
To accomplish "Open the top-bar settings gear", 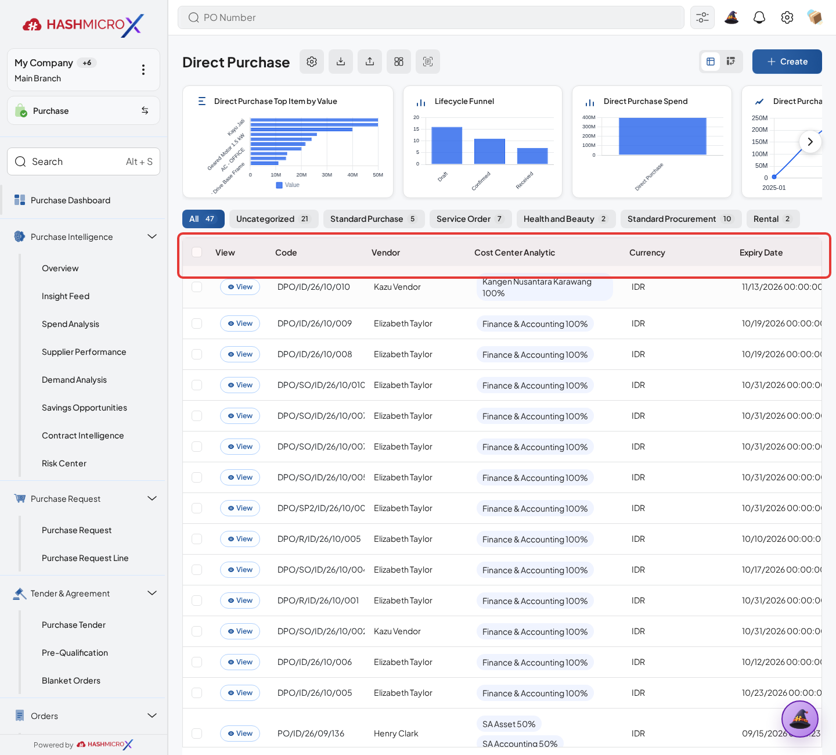I will click(x=787, y=17).
